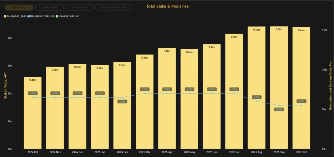Toggle the delegation_pool legend series
This screenshot has width=334, height=157.
pos(16,16)
